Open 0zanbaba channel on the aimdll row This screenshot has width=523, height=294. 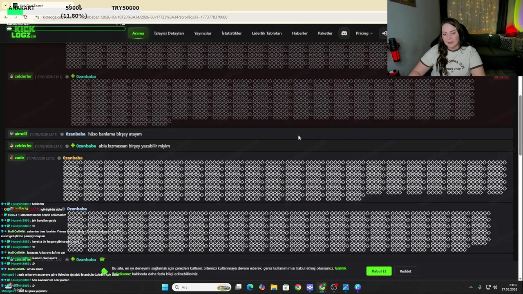tap(76, 134)
